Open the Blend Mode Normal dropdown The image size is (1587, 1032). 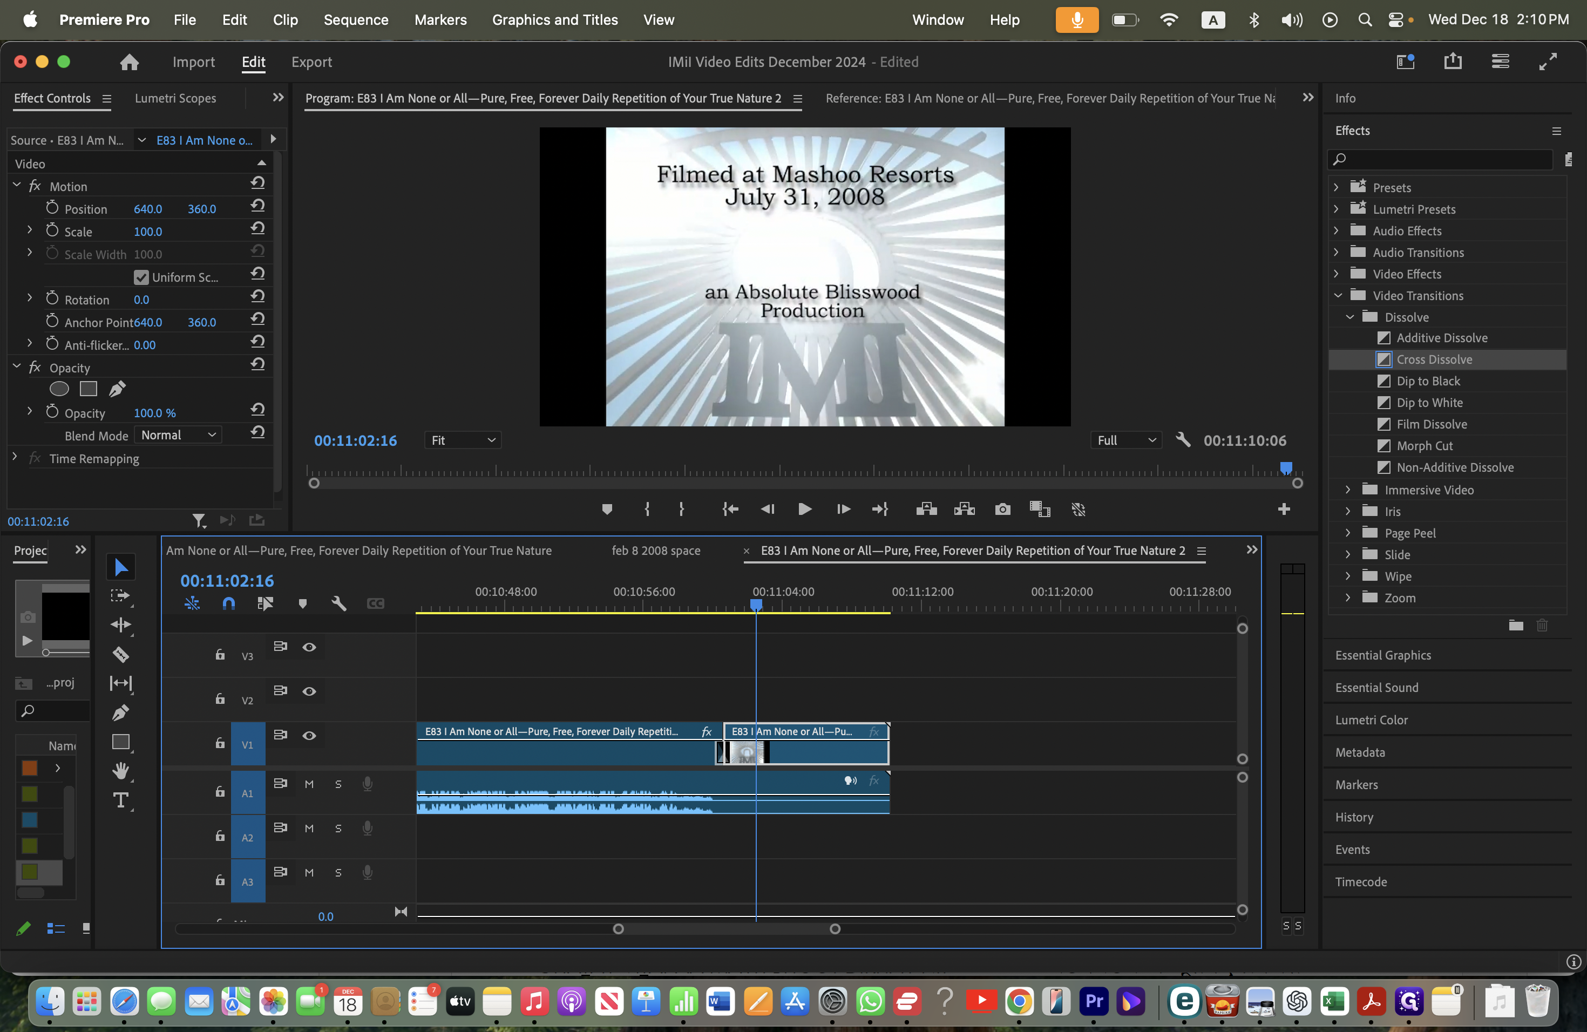178,436
